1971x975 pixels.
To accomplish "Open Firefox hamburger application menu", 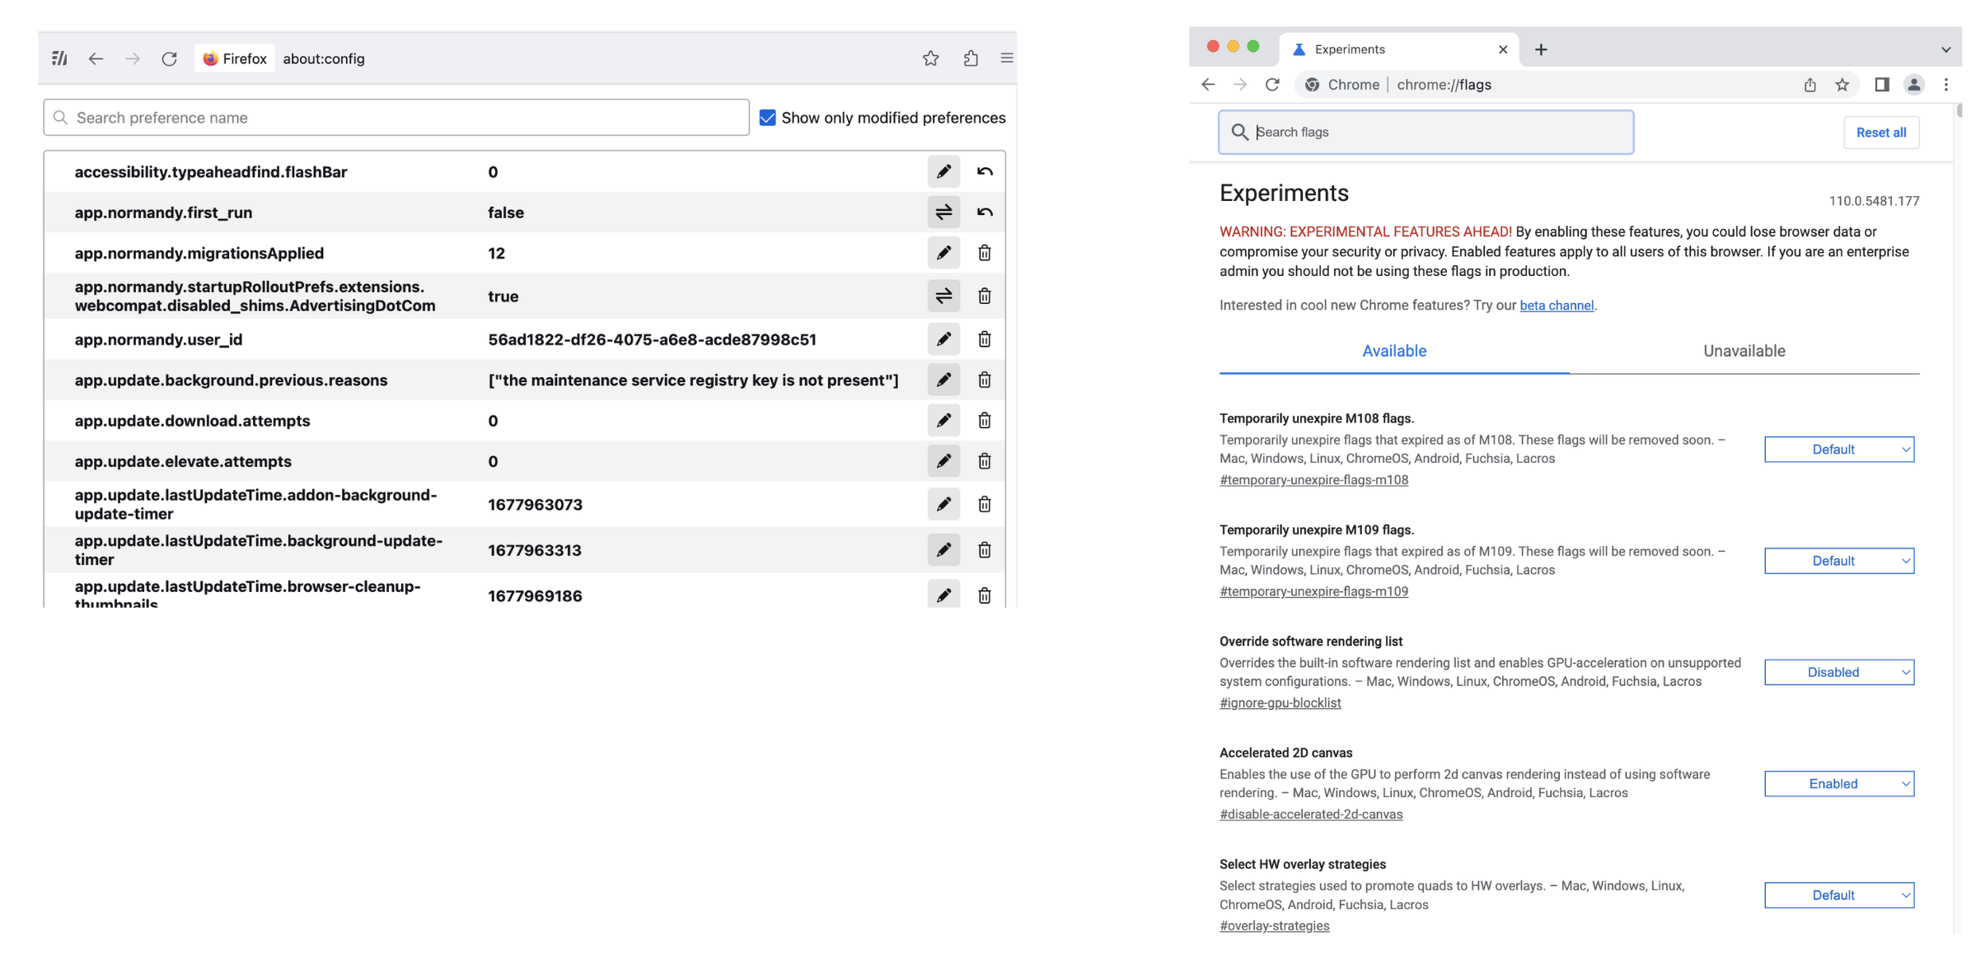I will 1006,58.
